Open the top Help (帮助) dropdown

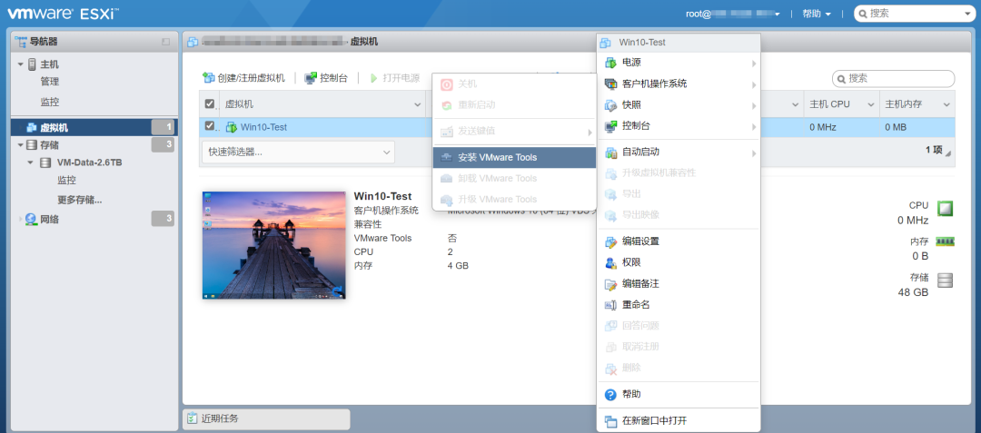(x=817, y=14)
